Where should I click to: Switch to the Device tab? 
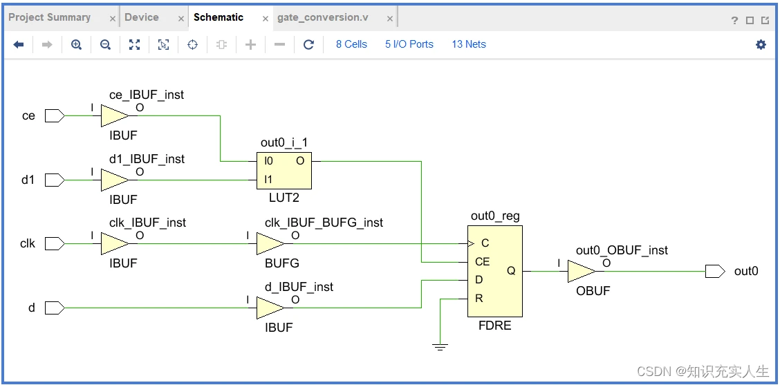pyautogui.click(x=142, y=17)
